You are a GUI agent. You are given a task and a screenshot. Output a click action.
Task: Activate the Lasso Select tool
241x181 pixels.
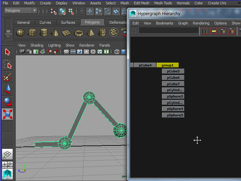pyautogui.click(x=7, y=64)
